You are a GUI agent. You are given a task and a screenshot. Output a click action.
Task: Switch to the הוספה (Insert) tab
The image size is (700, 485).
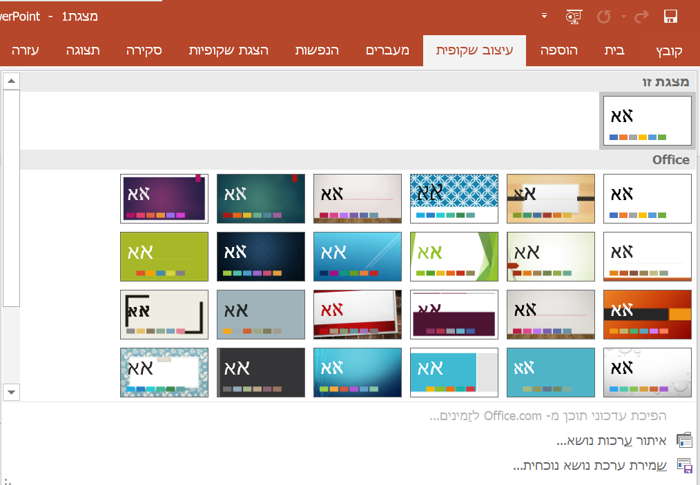(x=559, y=50)
